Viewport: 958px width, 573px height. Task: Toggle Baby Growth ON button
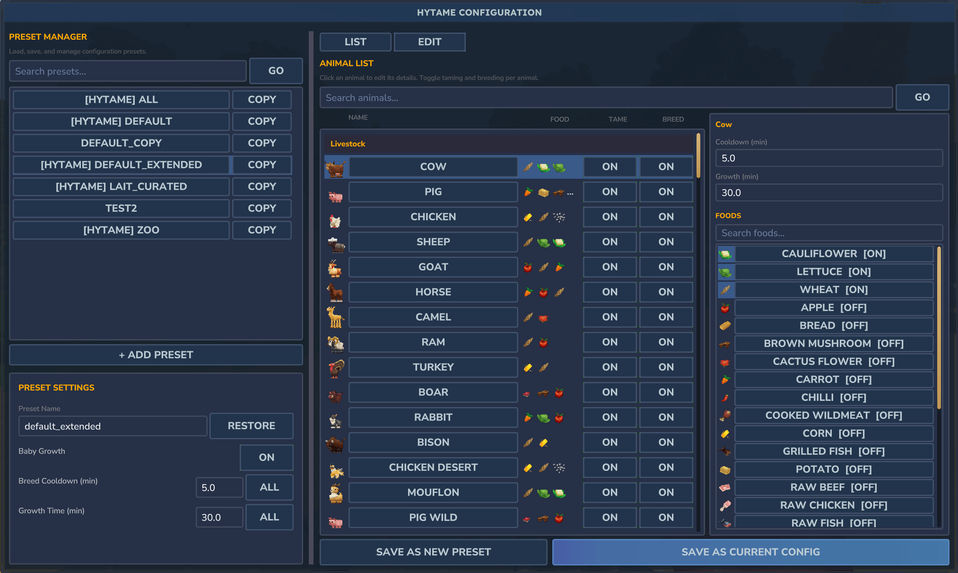[266, 458]
